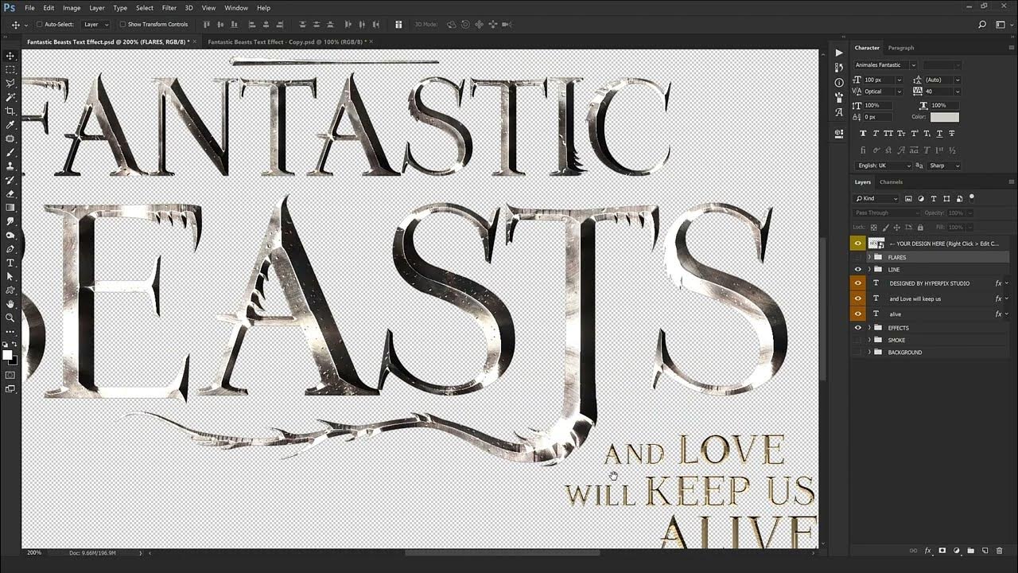Viewport: 1018px width, 573px height.
Task: Show the FLARES group
Action: 857,257
